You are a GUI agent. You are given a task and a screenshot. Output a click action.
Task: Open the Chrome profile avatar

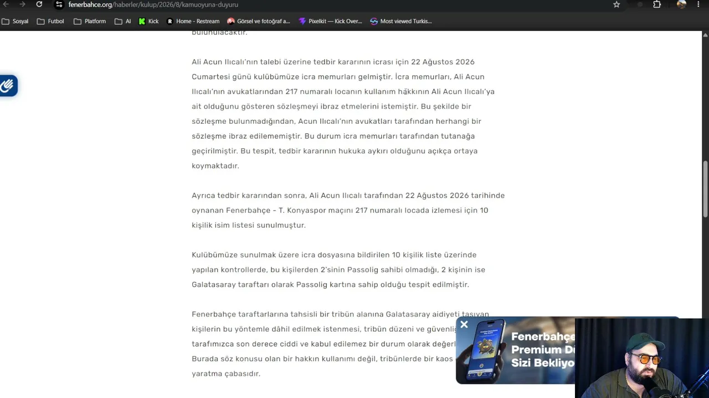coord(681,4)
